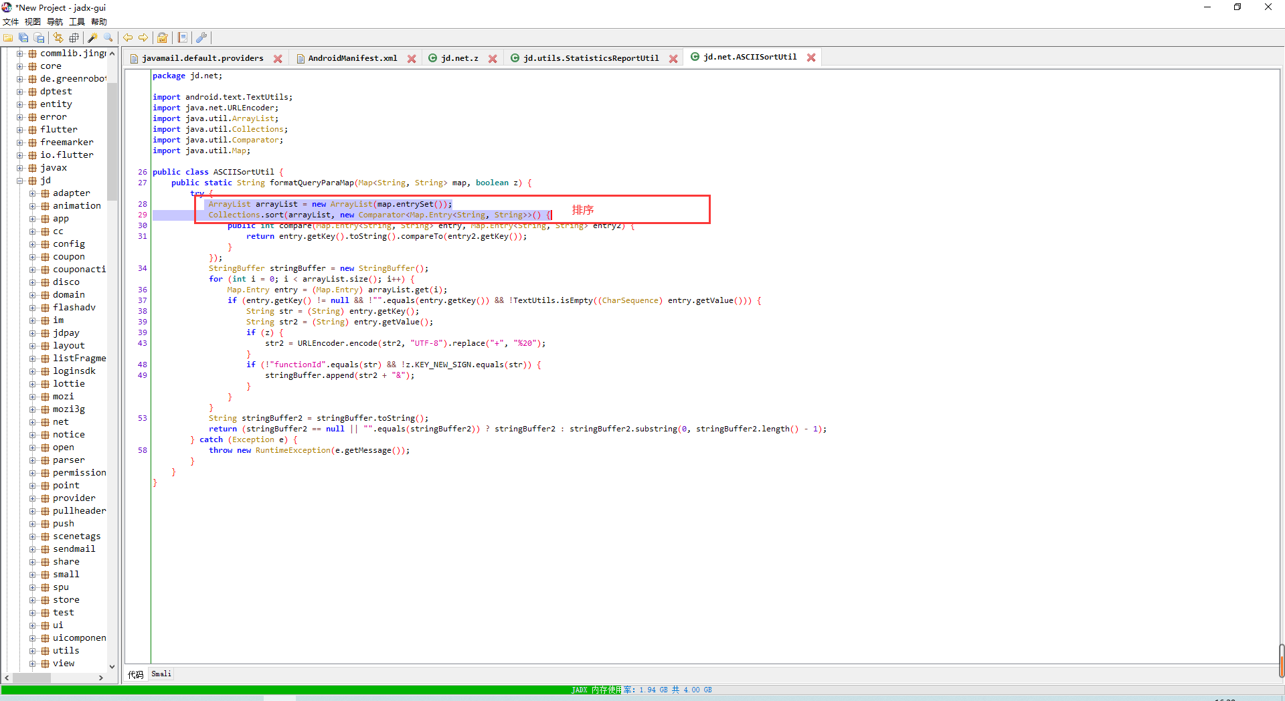
Task: Close the javamail.default.providers tab
Action: (278, 59)
